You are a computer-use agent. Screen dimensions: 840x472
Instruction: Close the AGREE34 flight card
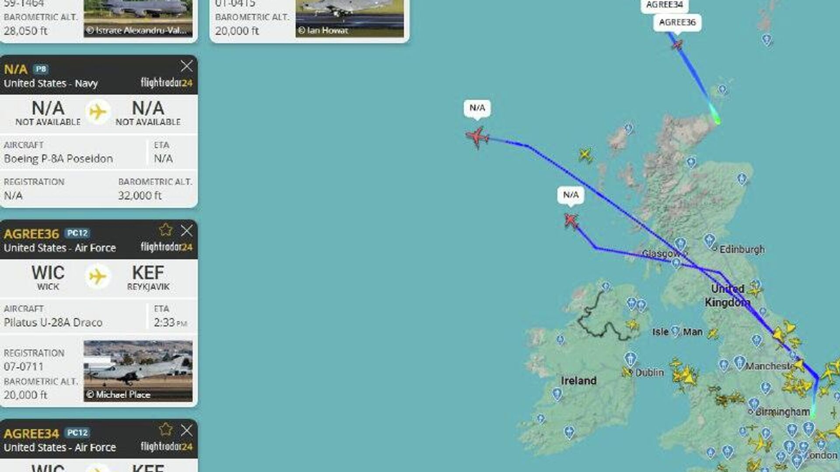[187, 430]
